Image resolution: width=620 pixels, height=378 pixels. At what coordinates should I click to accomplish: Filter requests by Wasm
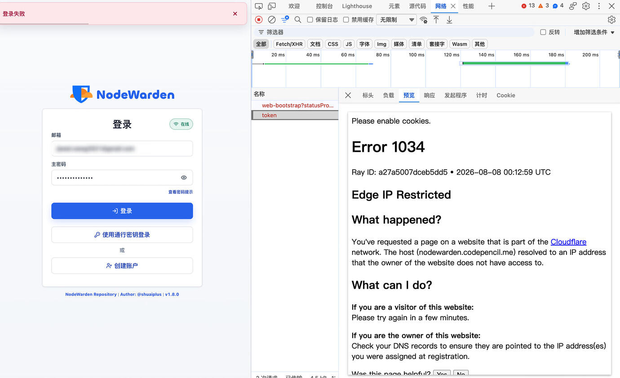pyautogui.click(x=460, y=44)
